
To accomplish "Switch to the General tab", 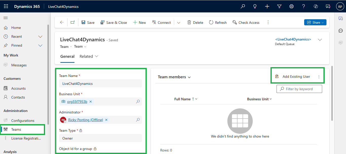I will pyautogui.click(x=67, y=56).
